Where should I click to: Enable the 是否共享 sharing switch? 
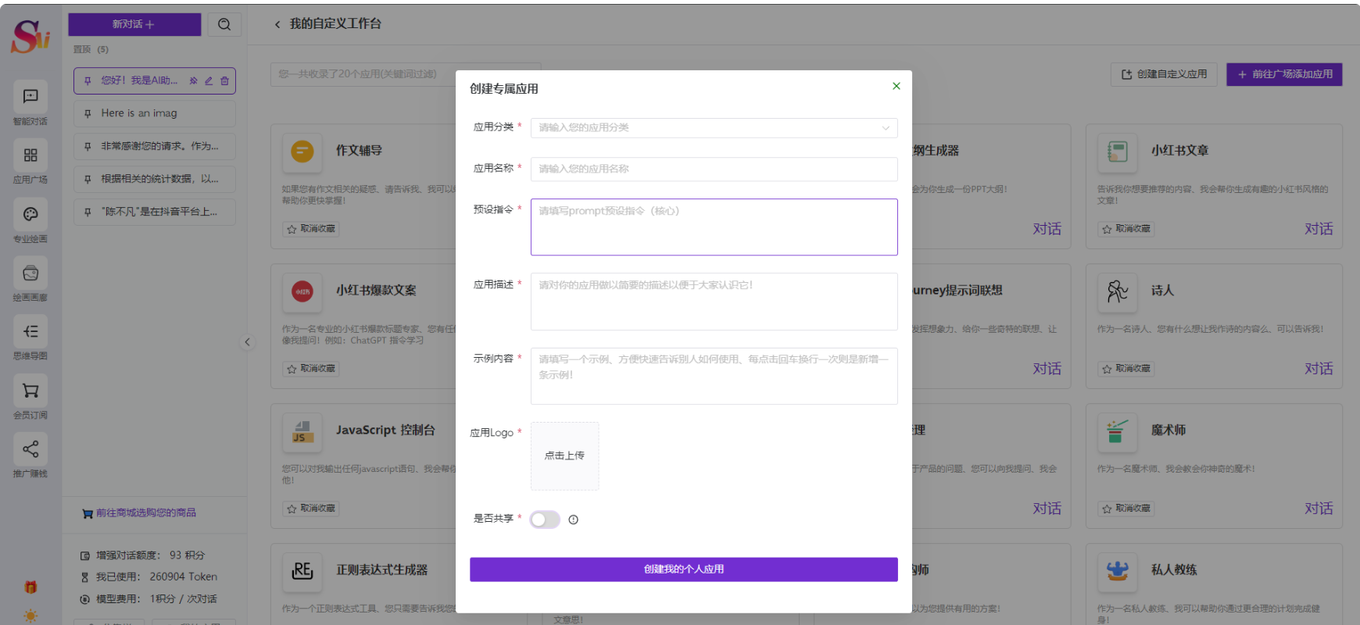[545, 520]
